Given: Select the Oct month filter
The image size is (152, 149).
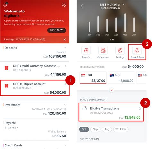Looking at the screenshot, I should pos(84,129).
